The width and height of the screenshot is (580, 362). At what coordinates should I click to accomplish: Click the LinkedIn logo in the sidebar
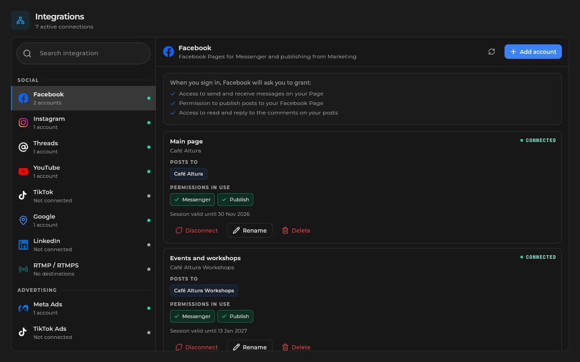[23, 245]
